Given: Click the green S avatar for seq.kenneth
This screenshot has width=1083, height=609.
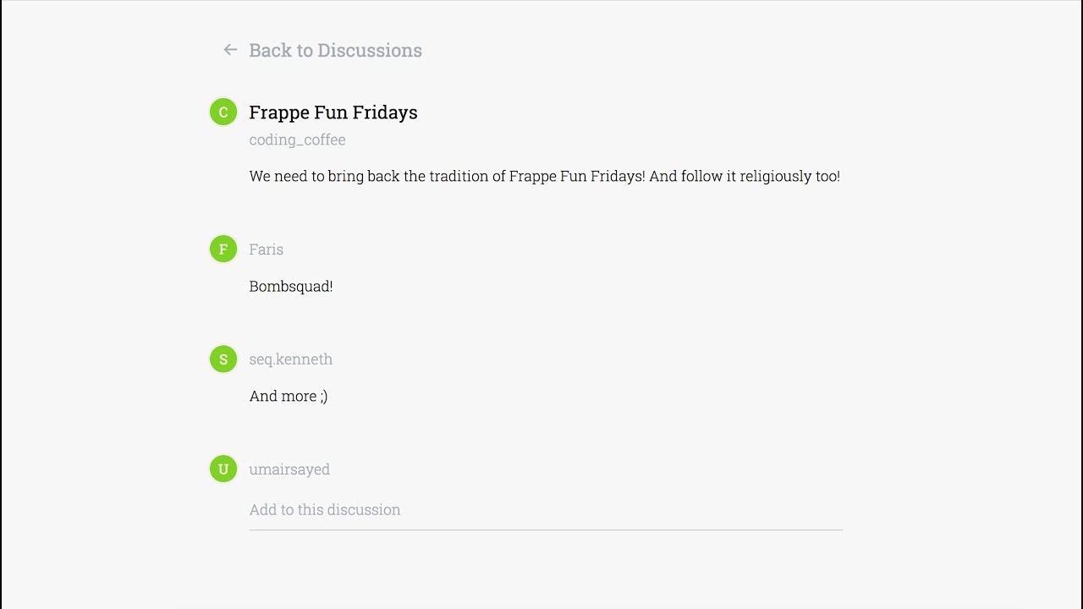Looking at the screenshot, I should click(223, 359).
